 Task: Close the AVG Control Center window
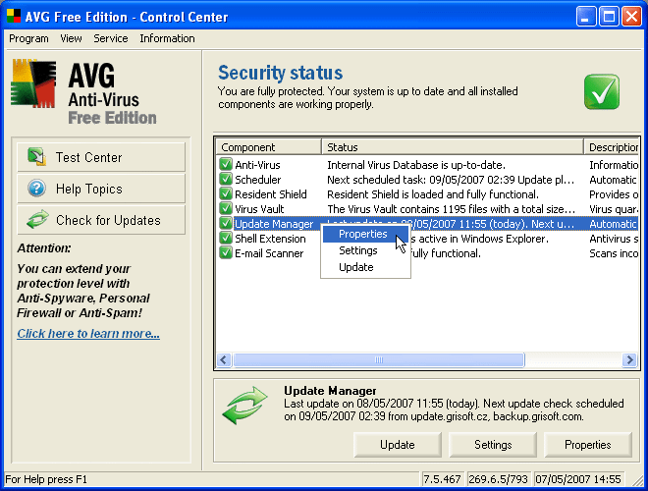[632, 17]
